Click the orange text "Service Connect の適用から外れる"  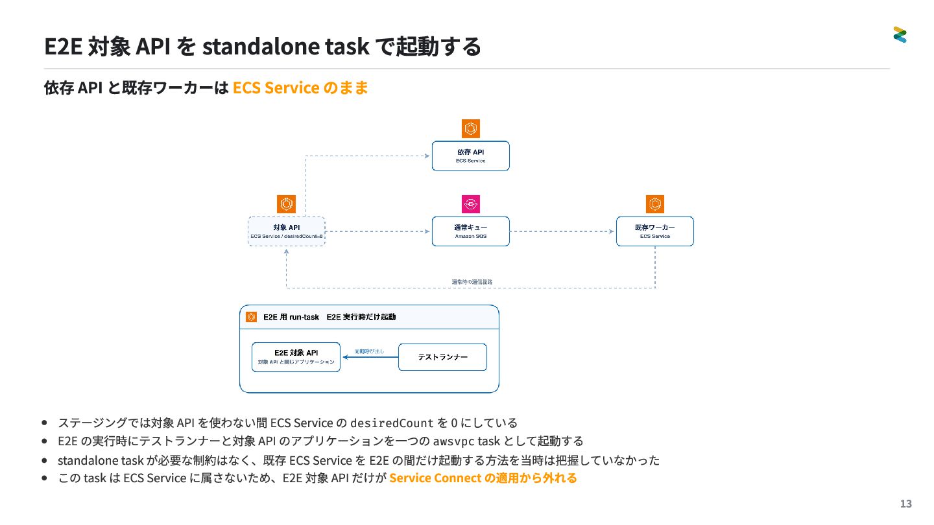483,479
